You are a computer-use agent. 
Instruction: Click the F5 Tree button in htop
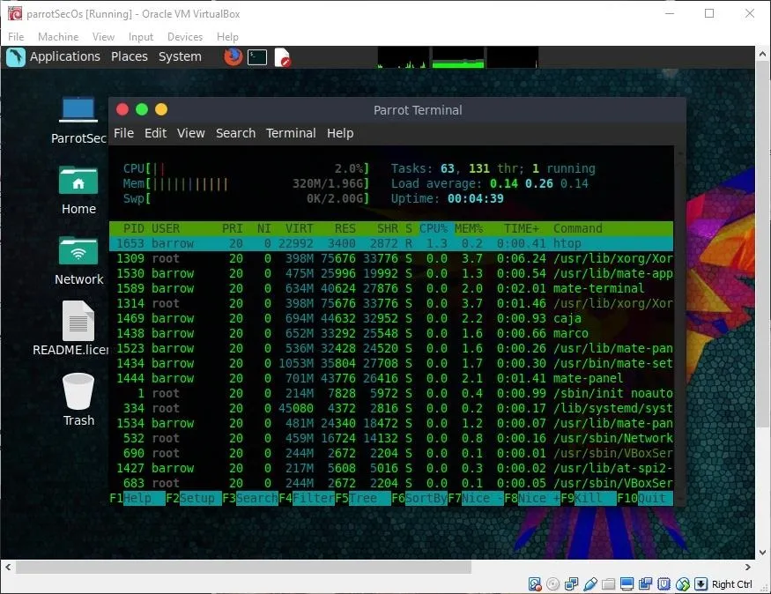pos(363,498)
